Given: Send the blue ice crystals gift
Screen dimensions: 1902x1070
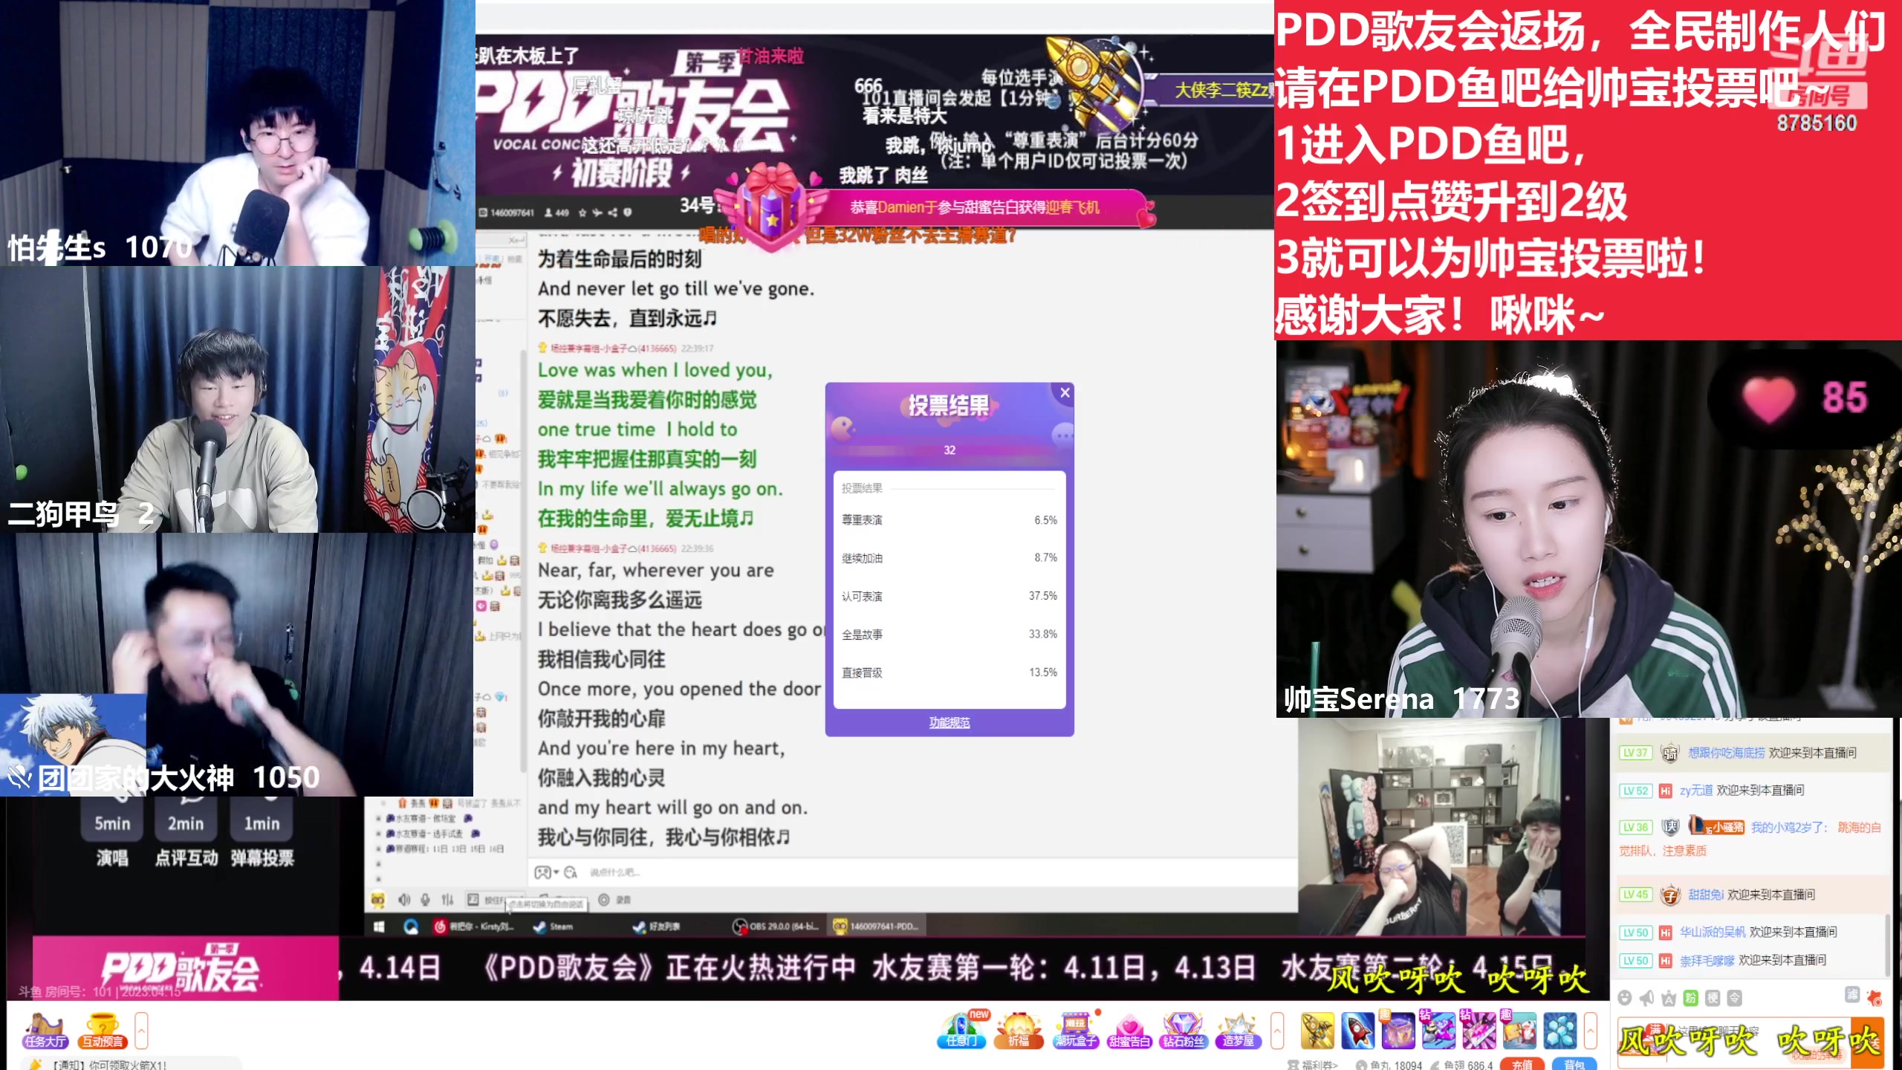Looking at the screenshot, I should [x=1559, y=1031].
